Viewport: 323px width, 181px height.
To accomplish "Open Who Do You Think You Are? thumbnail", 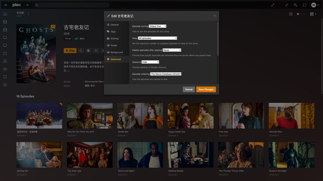I will coord(90,116).
